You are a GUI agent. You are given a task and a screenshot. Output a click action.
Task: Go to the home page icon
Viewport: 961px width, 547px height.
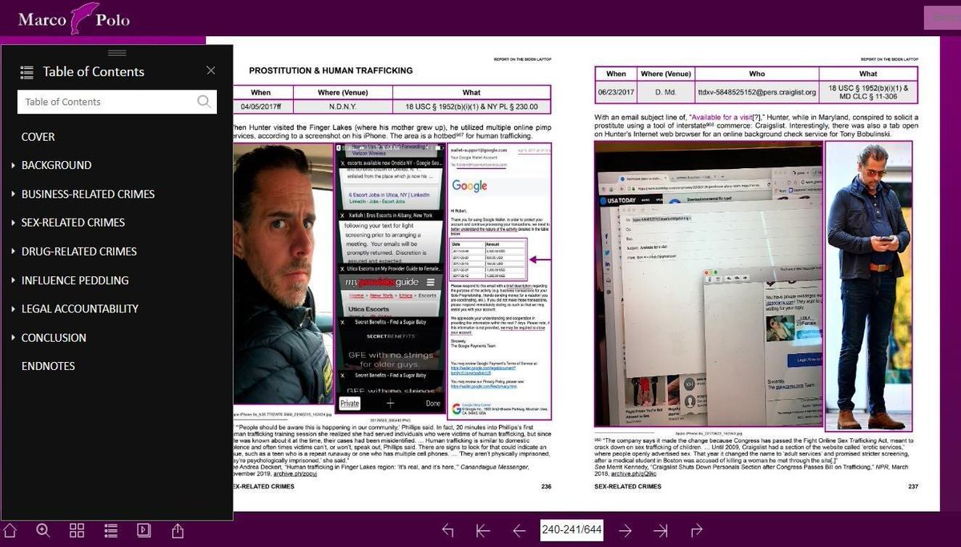pos(10,530)
